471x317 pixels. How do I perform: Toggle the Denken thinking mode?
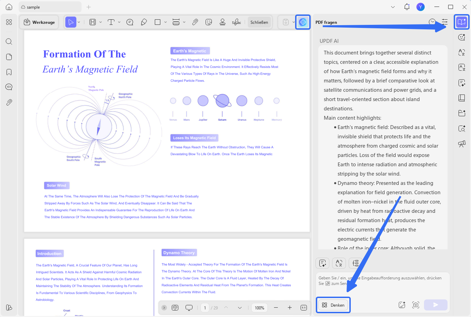pyautogui.click(x=333, y=305)
